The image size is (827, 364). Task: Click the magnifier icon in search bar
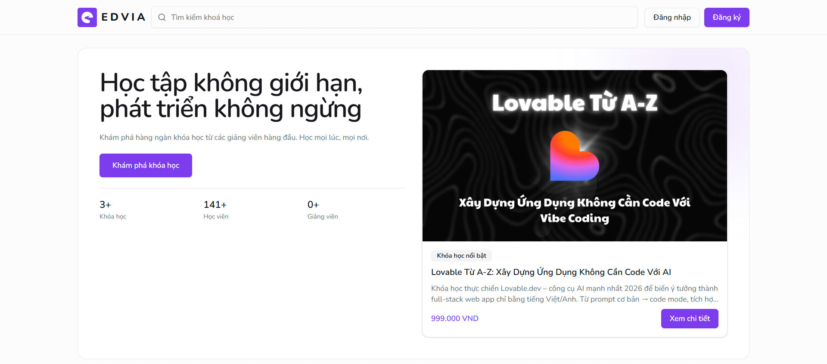point(162,17)
